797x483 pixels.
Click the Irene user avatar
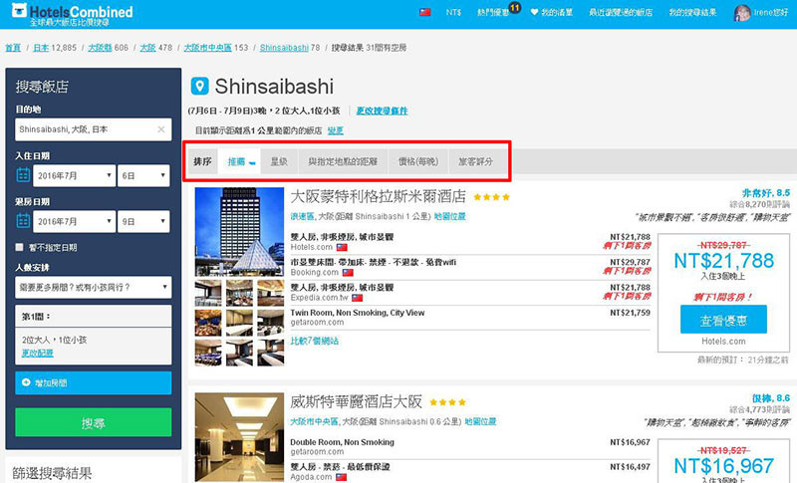pyautogui.click(x=742, y=13)
